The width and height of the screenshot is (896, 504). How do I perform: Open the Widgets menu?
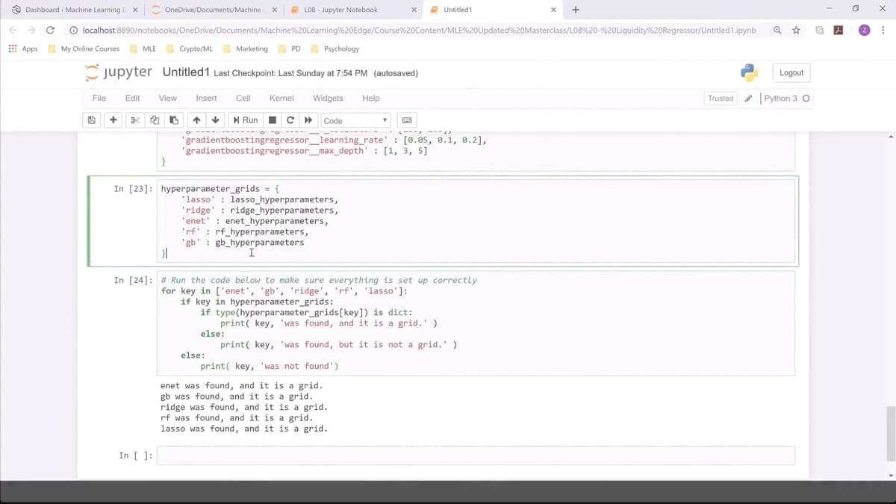(328, 98)
